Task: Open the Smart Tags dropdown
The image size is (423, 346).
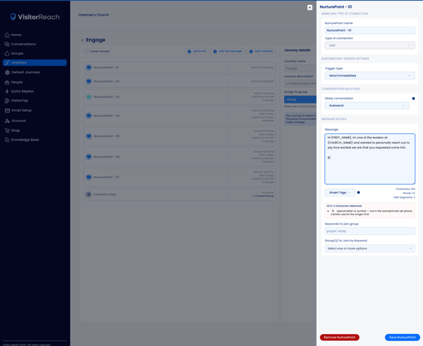Action: (x=340, y=193)
